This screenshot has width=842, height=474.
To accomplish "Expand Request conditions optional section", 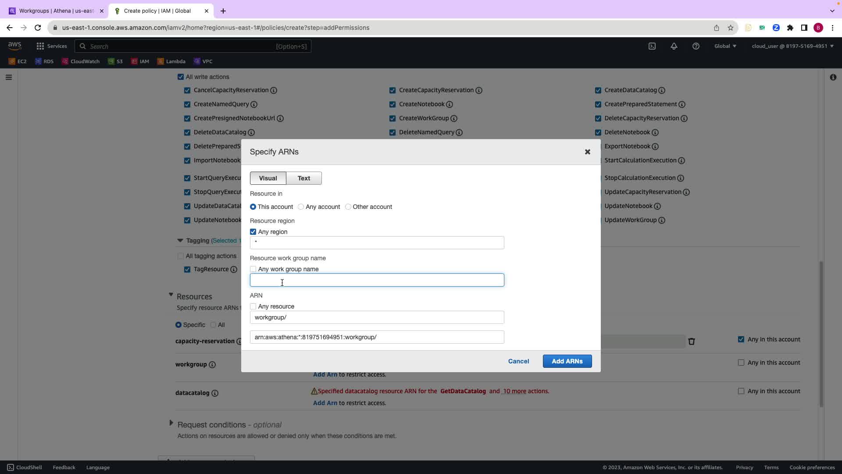I will (x=171, y=423).
